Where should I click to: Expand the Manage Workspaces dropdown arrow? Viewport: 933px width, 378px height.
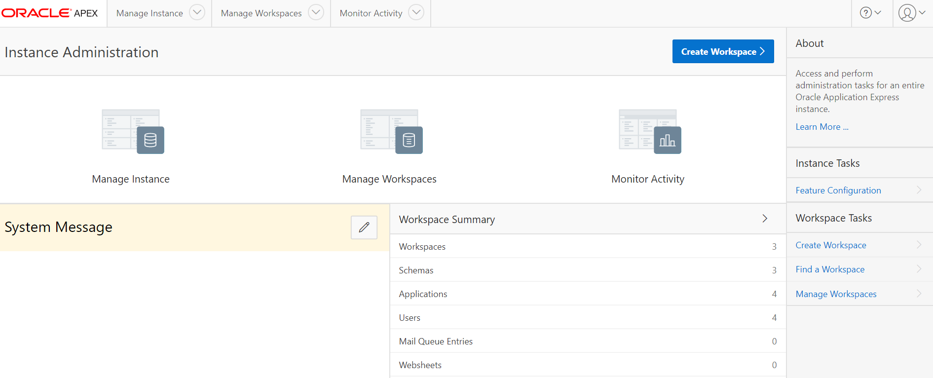(316, 12)
